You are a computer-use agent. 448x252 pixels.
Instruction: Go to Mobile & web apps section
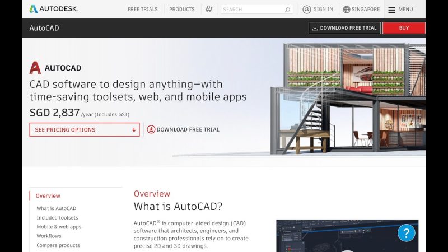pos(59,227)
